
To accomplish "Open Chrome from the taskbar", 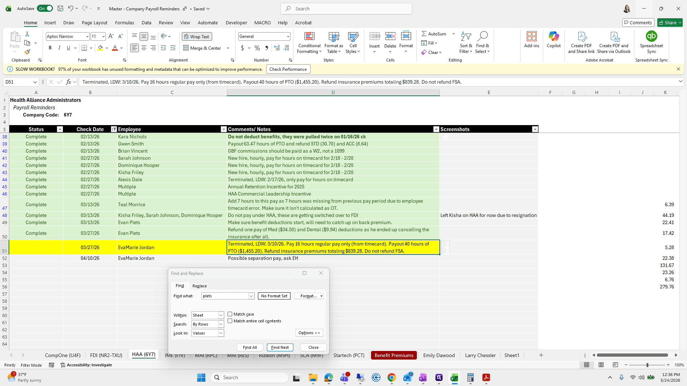I will pyautogui.click(x=391, y=377).
